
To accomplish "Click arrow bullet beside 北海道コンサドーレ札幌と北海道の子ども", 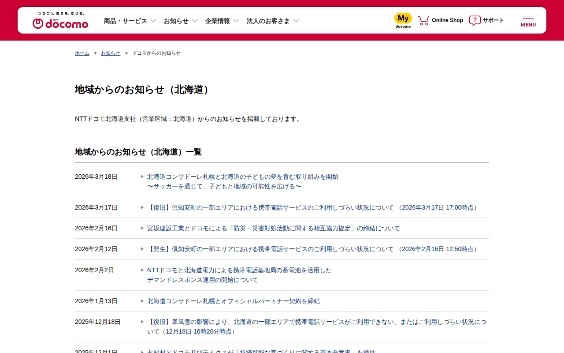I will click(142, 176).
